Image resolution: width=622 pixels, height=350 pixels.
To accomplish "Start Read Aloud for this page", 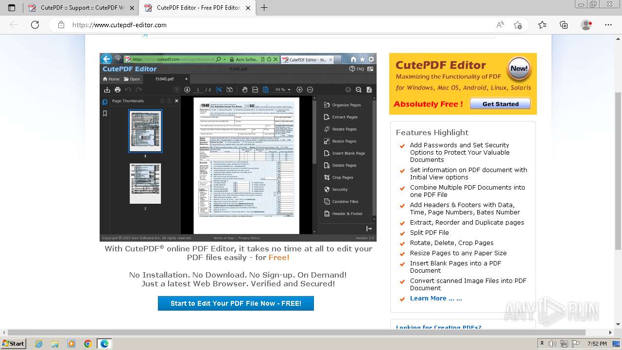I will 500,25.
